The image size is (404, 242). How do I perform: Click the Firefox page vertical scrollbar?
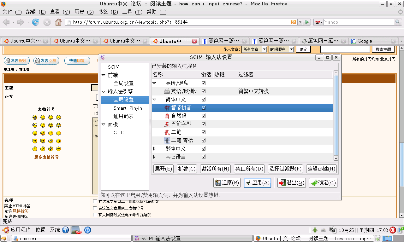(401, 131)
